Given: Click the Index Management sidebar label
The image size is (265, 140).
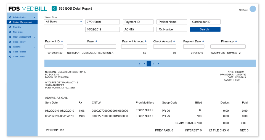Looking at the screenshot, I should pos(22,37).
